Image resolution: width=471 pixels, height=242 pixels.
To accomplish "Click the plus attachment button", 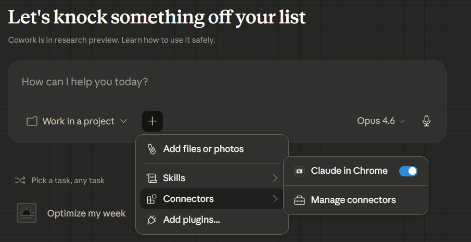I will pyautogui.click(x=152, y=121).
